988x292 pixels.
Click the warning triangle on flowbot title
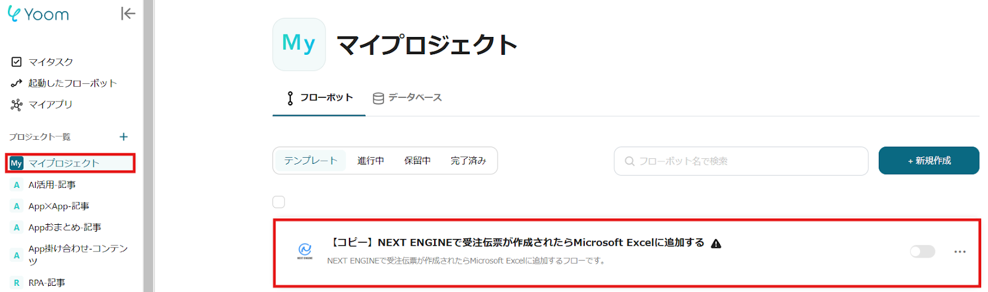[716, 244]
